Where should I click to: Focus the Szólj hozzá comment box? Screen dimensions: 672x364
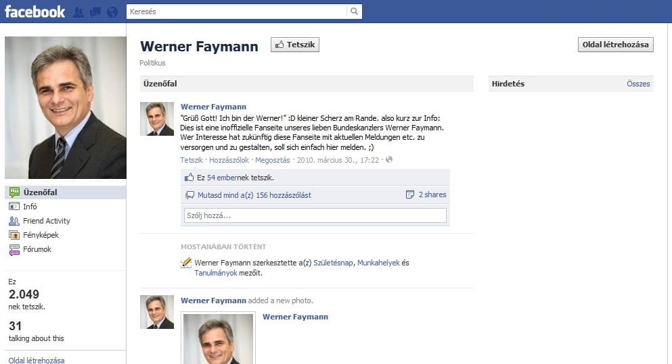[x=315, y=215]
